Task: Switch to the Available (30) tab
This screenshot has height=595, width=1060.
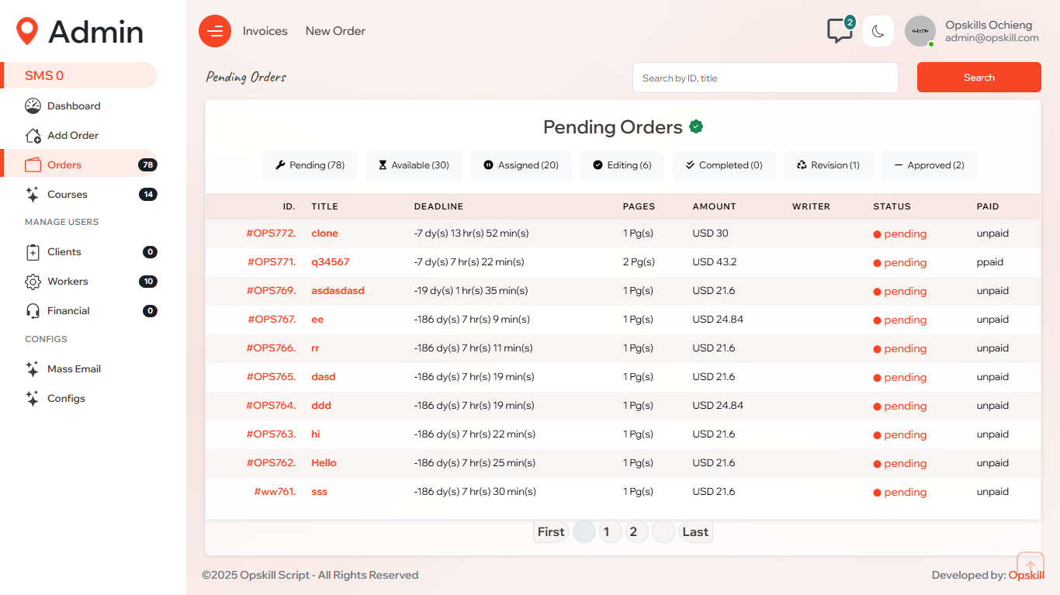Action: coord(414,165)
